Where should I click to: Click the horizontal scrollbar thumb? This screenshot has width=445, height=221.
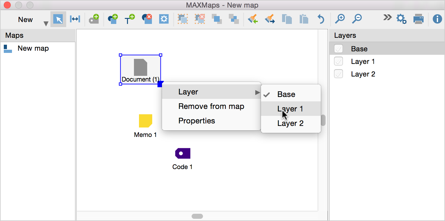(x=197, y=216)
